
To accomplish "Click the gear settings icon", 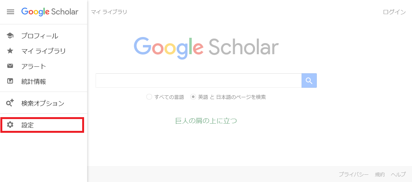I will [x=10, y=125].
